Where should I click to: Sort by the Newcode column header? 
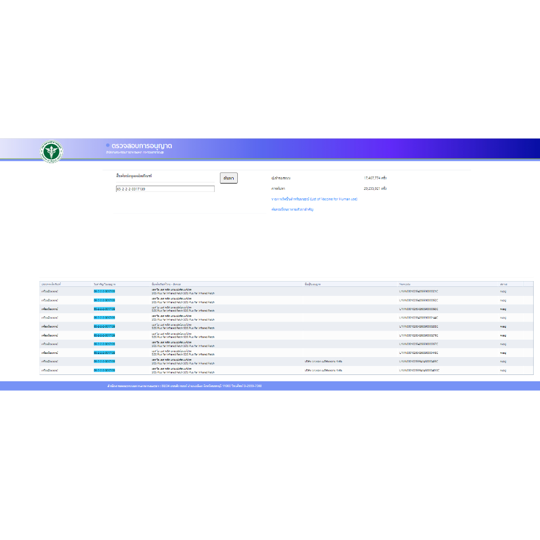point(405,284)
